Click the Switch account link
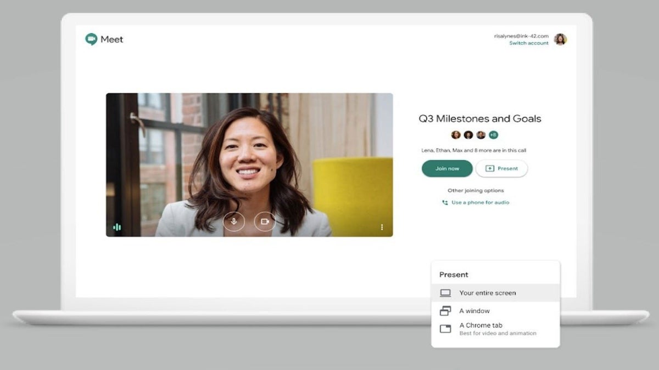The image size is (659, 370). click(528, 43)
